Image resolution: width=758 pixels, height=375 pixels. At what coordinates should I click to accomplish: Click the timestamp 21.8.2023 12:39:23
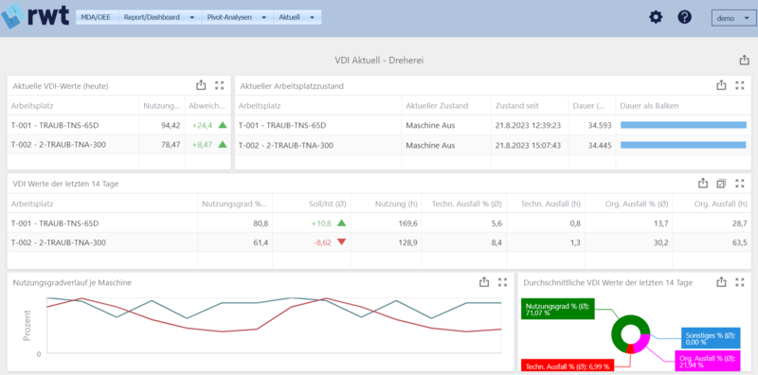528,125
